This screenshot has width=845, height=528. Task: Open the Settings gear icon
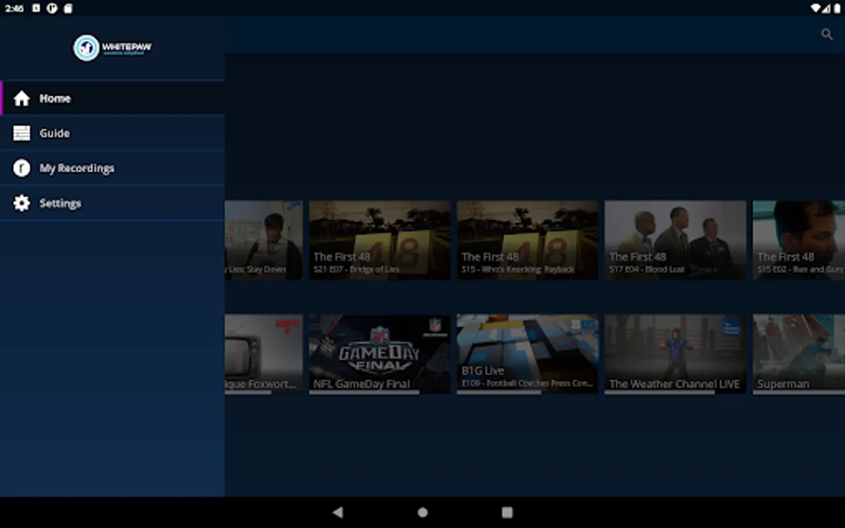pos(22,203)
